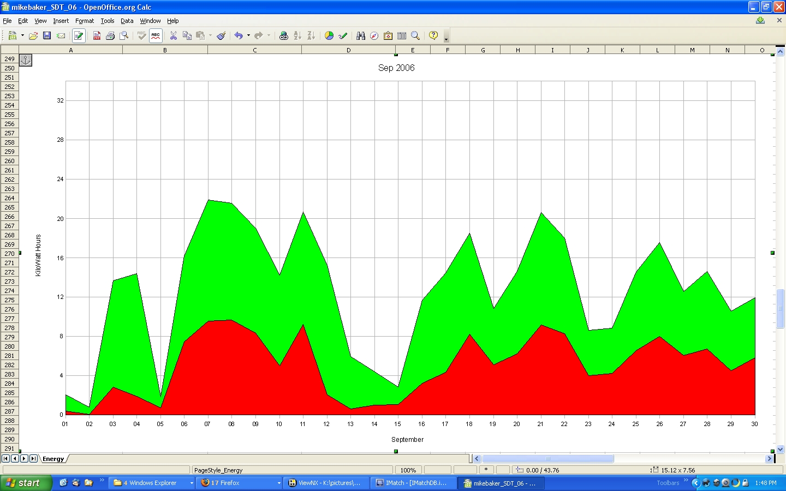
Task: Toggle AutoSpellcheck ABC button
Action: (x=156, y=35)
